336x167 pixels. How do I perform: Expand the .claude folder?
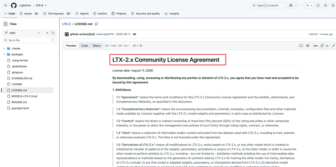tap(4, 49)
